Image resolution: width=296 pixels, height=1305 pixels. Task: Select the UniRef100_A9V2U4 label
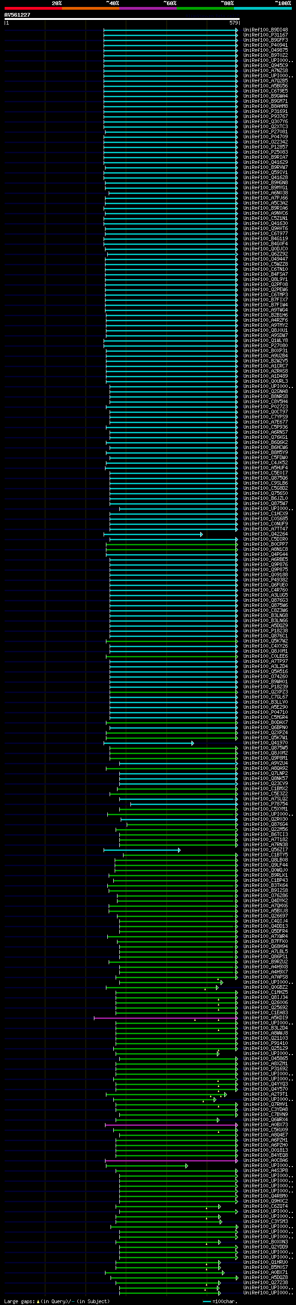click(x=265, y=763)
